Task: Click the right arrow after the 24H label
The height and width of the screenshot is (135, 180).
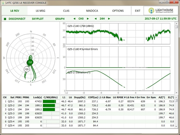Action: point(109,19)
